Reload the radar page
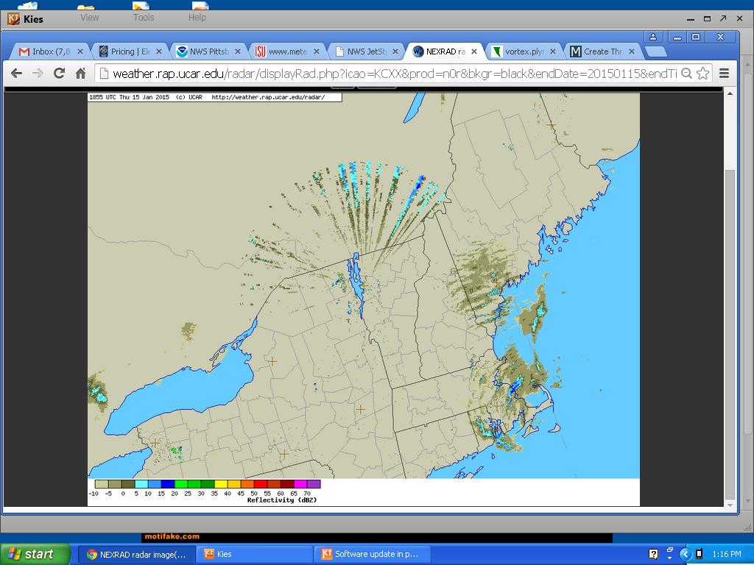 tap(59, 73)
